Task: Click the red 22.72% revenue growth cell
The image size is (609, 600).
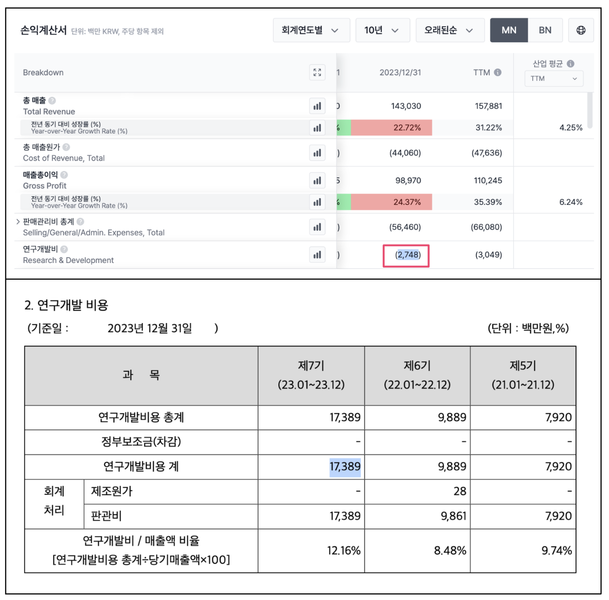Action: click(391, 128)
